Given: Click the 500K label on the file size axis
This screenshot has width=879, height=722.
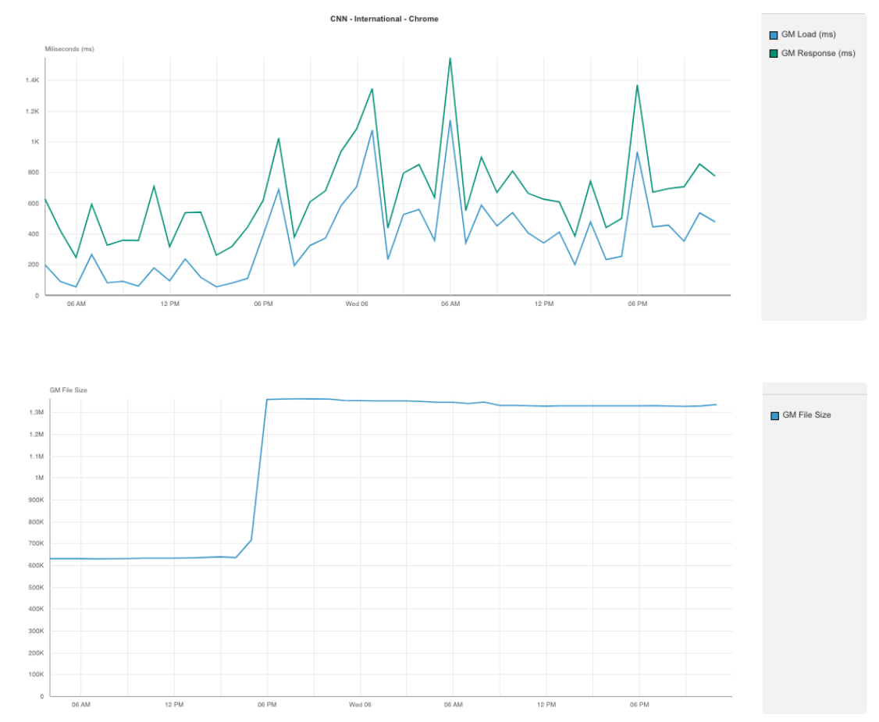Looking at the screenshot, I should pos(36,588).
